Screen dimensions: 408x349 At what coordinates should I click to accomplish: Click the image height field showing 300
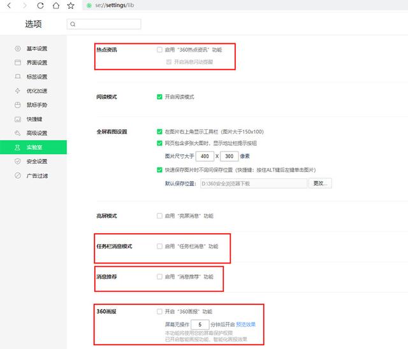(x=229, y=156)
